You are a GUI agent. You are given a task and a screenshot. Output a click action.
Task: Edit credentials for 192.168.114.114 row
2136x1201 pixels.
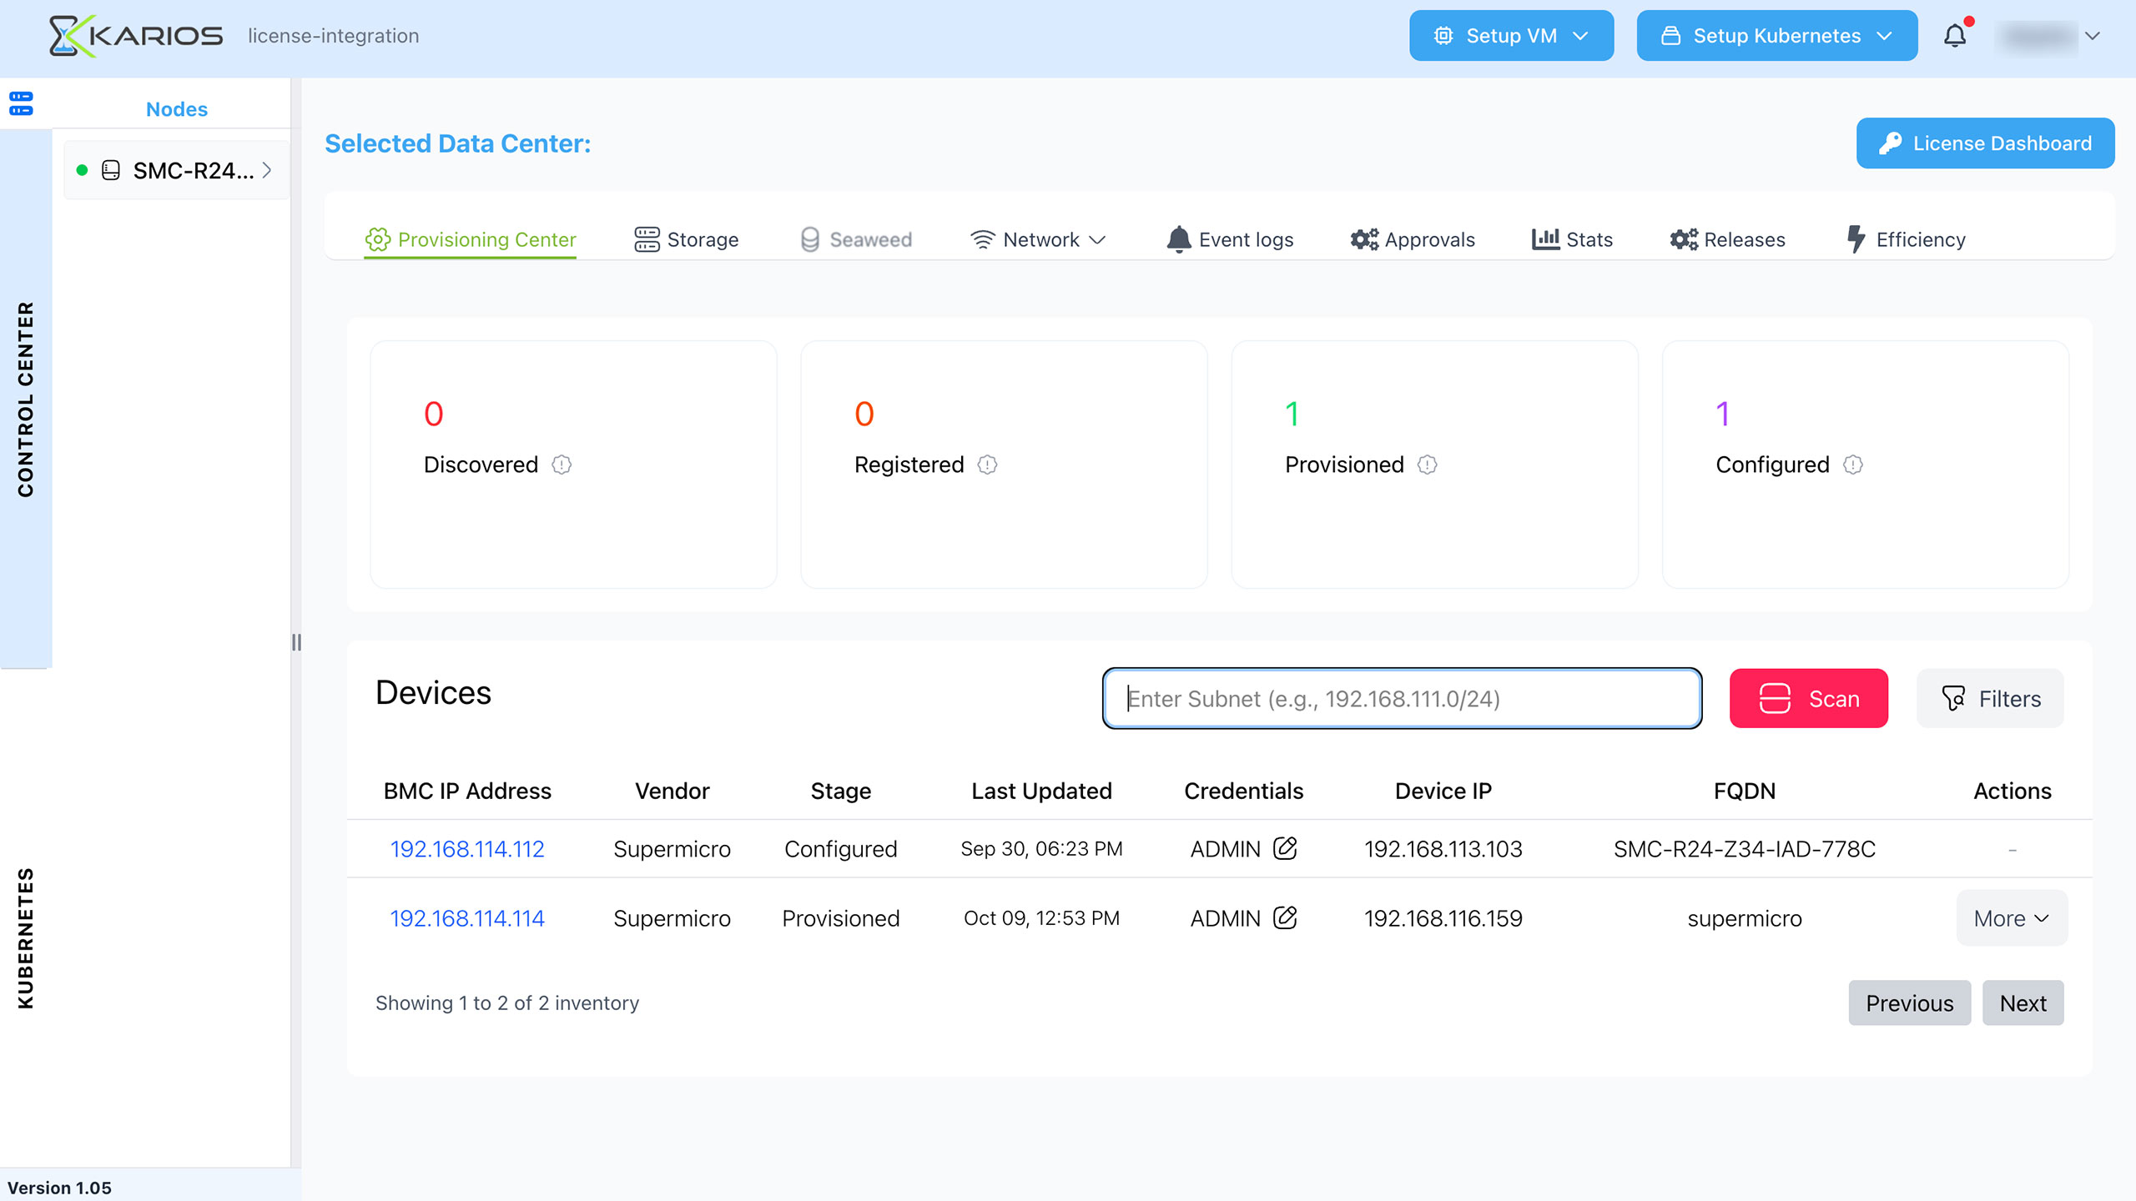click(x=1285, y=917)
